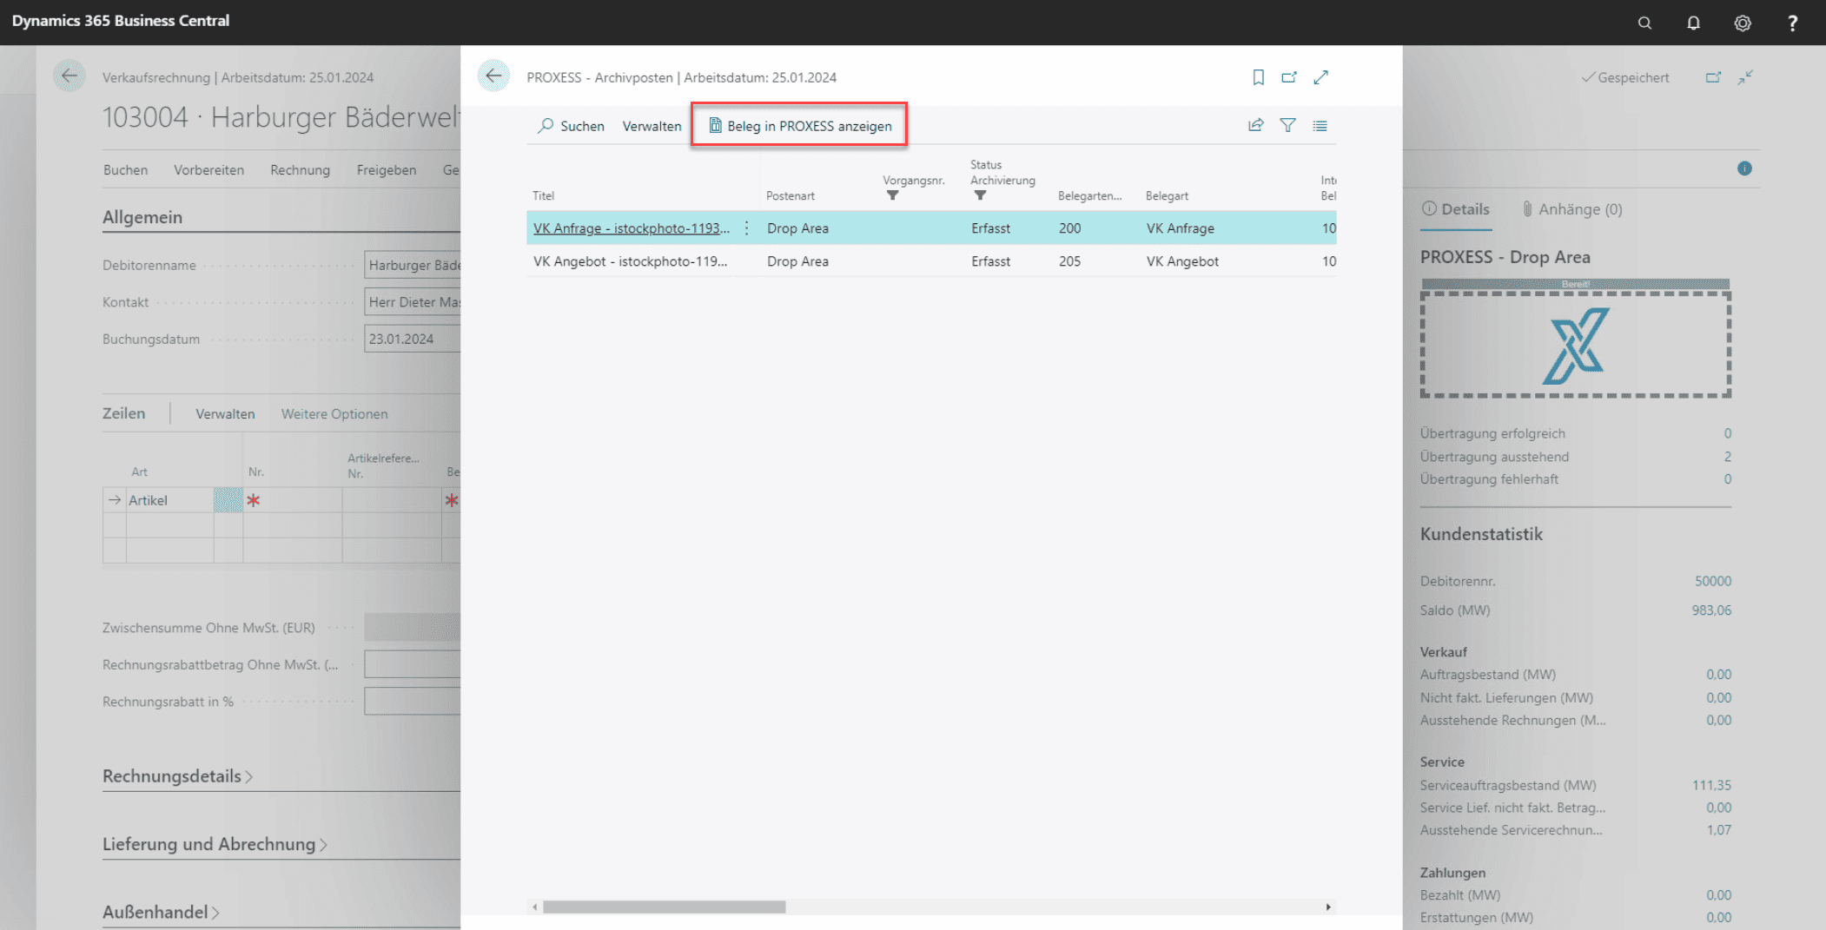The height and width of the screenshot is (930, 1826).
Task: Click Weitere Optionen in Zeilen section
Action: click(x=334, y=413)
